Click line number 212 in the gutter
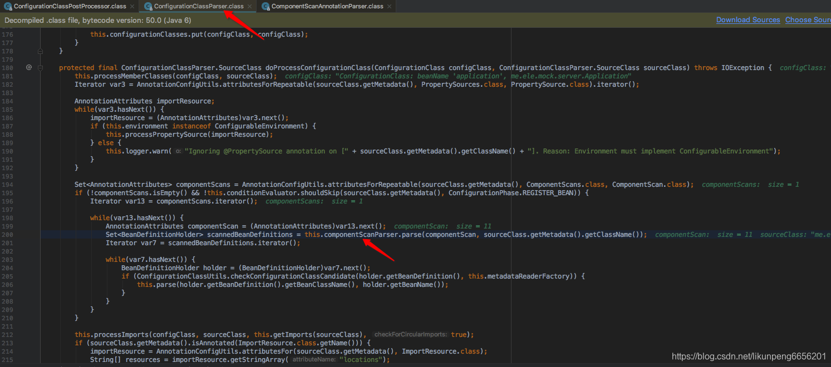This screenshot has width=831, height=367. click(7, 335)
